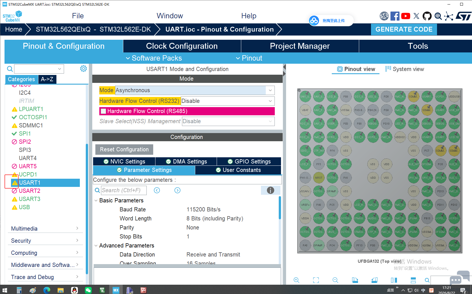
Task: Switch to Project Manager tab
Action: pos(300,46)
